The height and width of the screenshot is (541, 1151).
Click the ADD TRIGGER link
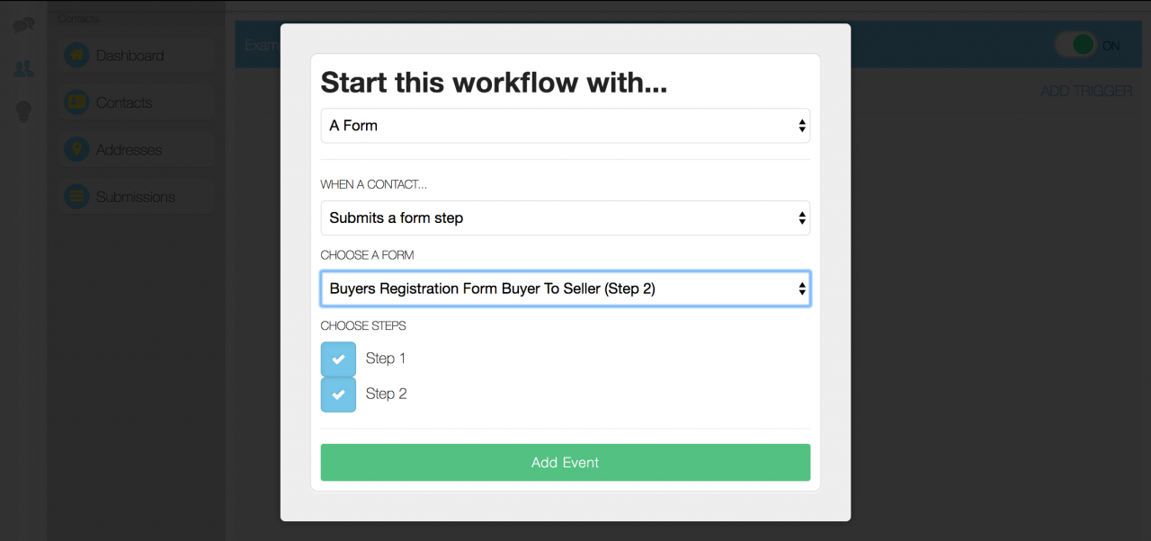click(x=1086, y=90)
